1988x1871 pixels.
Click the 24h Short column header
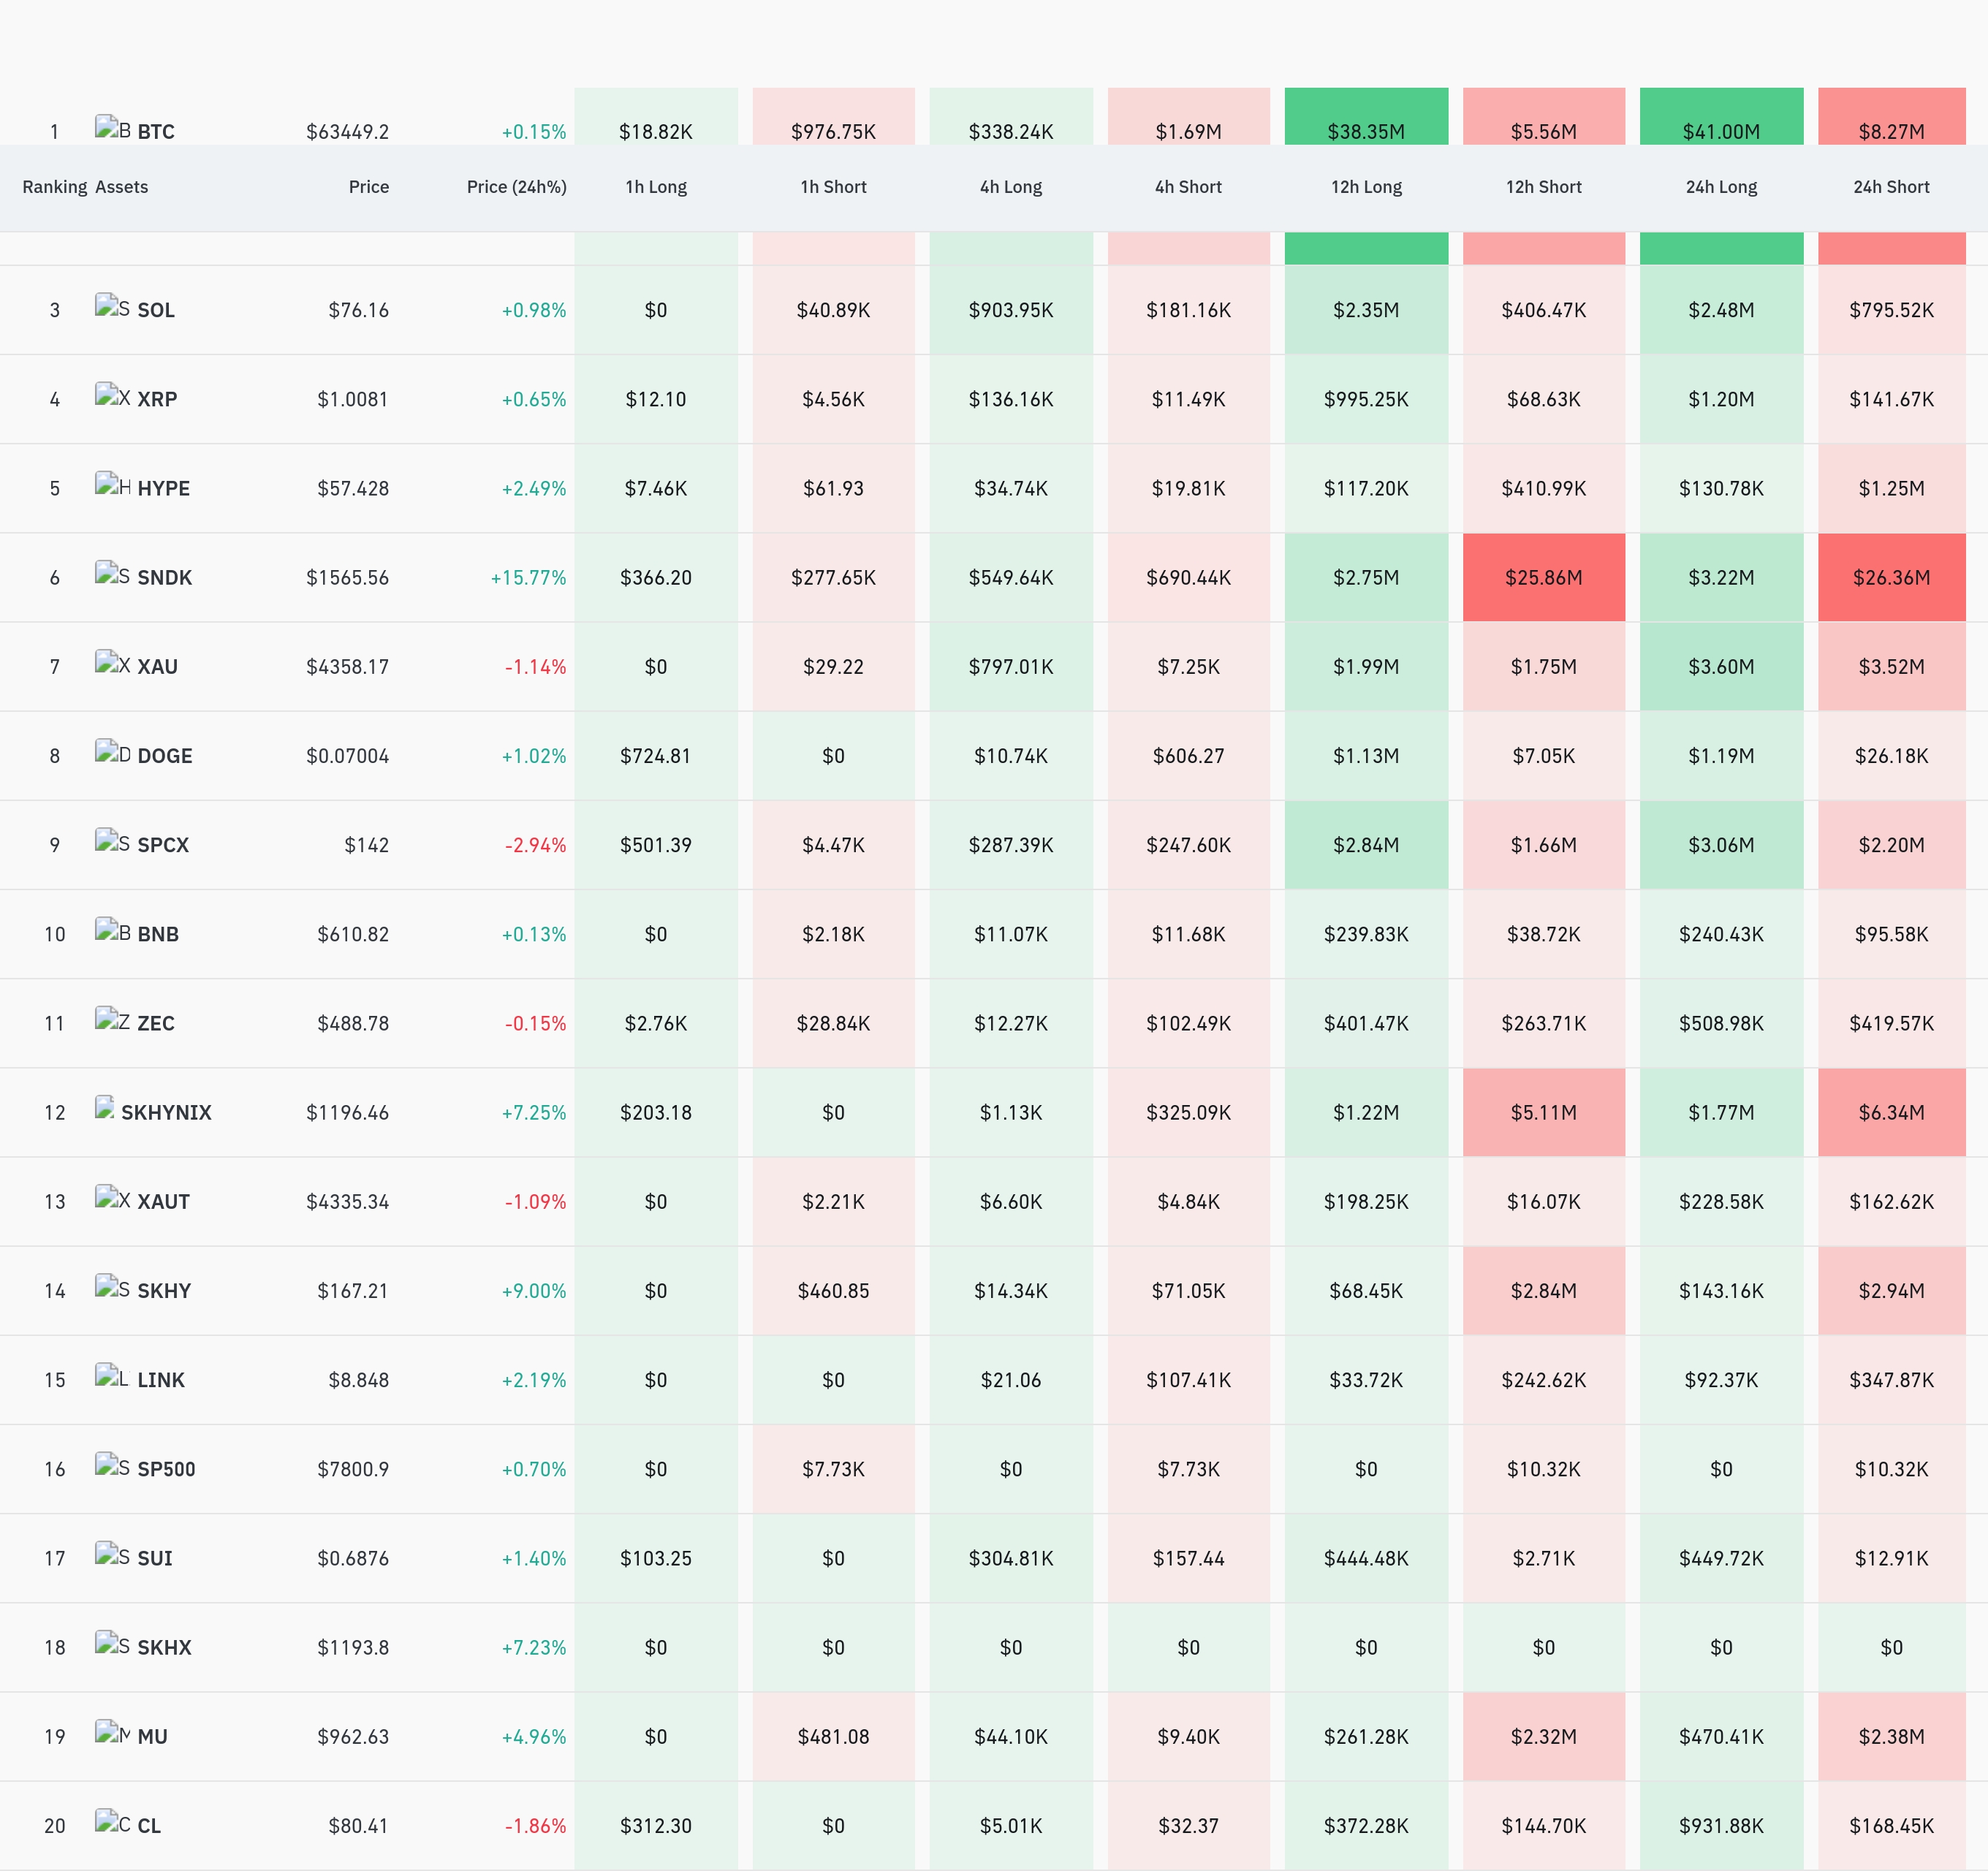[1892, 187]
